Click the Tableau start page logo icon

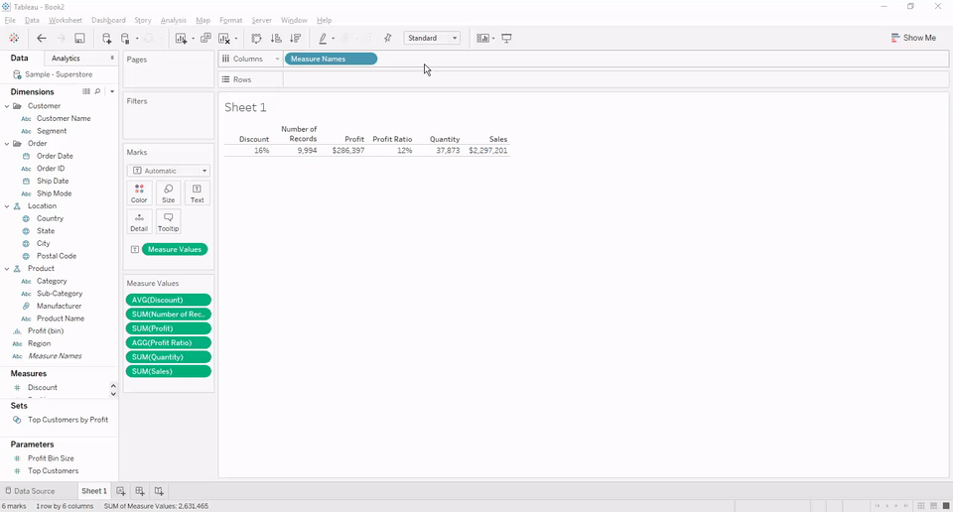tap(14, 39)
